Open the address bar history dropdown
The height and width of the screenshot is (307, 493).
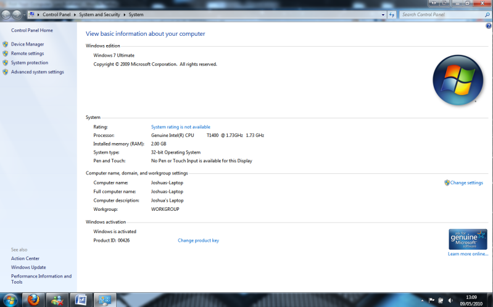(383, 14)
